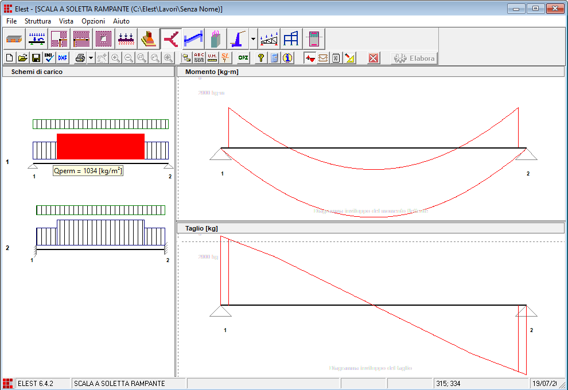The image size is (568, 390).
Task: Expand the retaining wall tool dropdown arrow
Action: [253, 39]
